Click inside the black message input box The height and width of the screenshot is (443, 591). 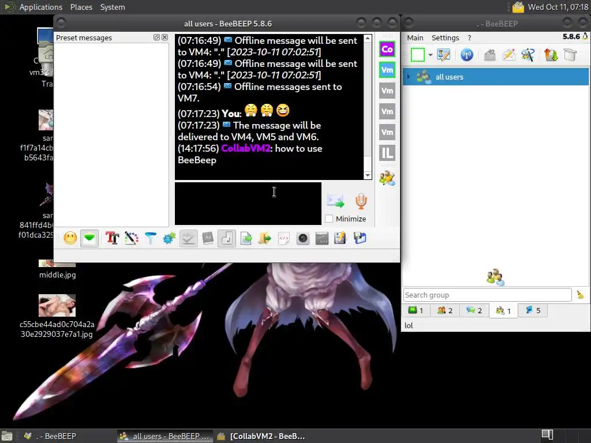click(x=248, y=204)
